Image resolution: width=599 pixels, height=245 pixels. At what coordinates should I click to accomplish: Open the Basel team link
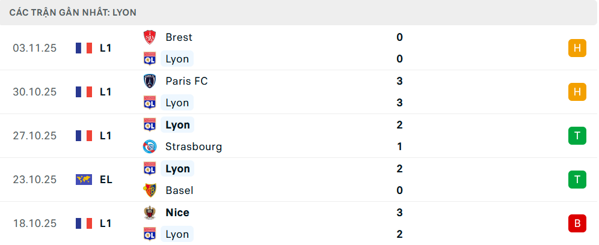click(179, 190)
